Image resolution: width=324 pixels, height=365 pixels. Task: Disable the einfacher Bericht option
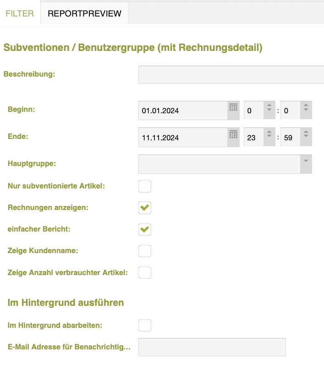point(145,229)
